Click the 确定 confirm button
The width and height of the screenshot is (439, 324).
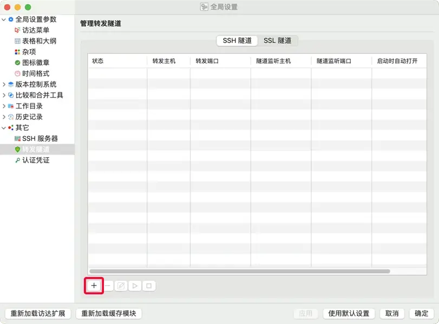422,313
